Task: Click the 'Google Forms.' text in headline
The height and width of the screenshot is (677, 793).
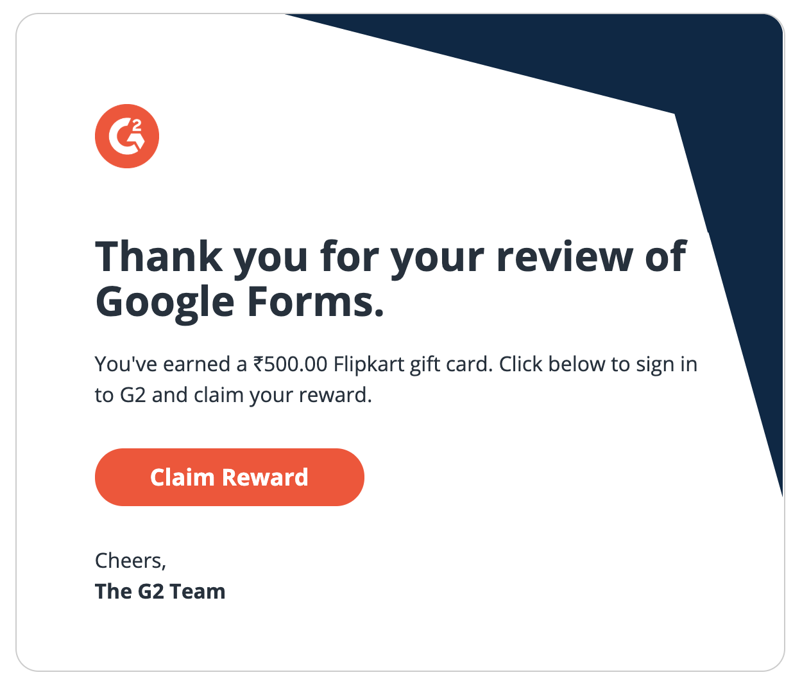Action: [x=240, y=301]
